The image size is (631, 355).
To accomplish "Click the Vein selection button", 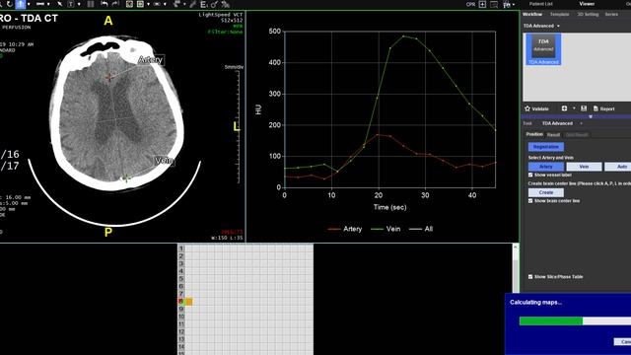I will coord(584,167).
